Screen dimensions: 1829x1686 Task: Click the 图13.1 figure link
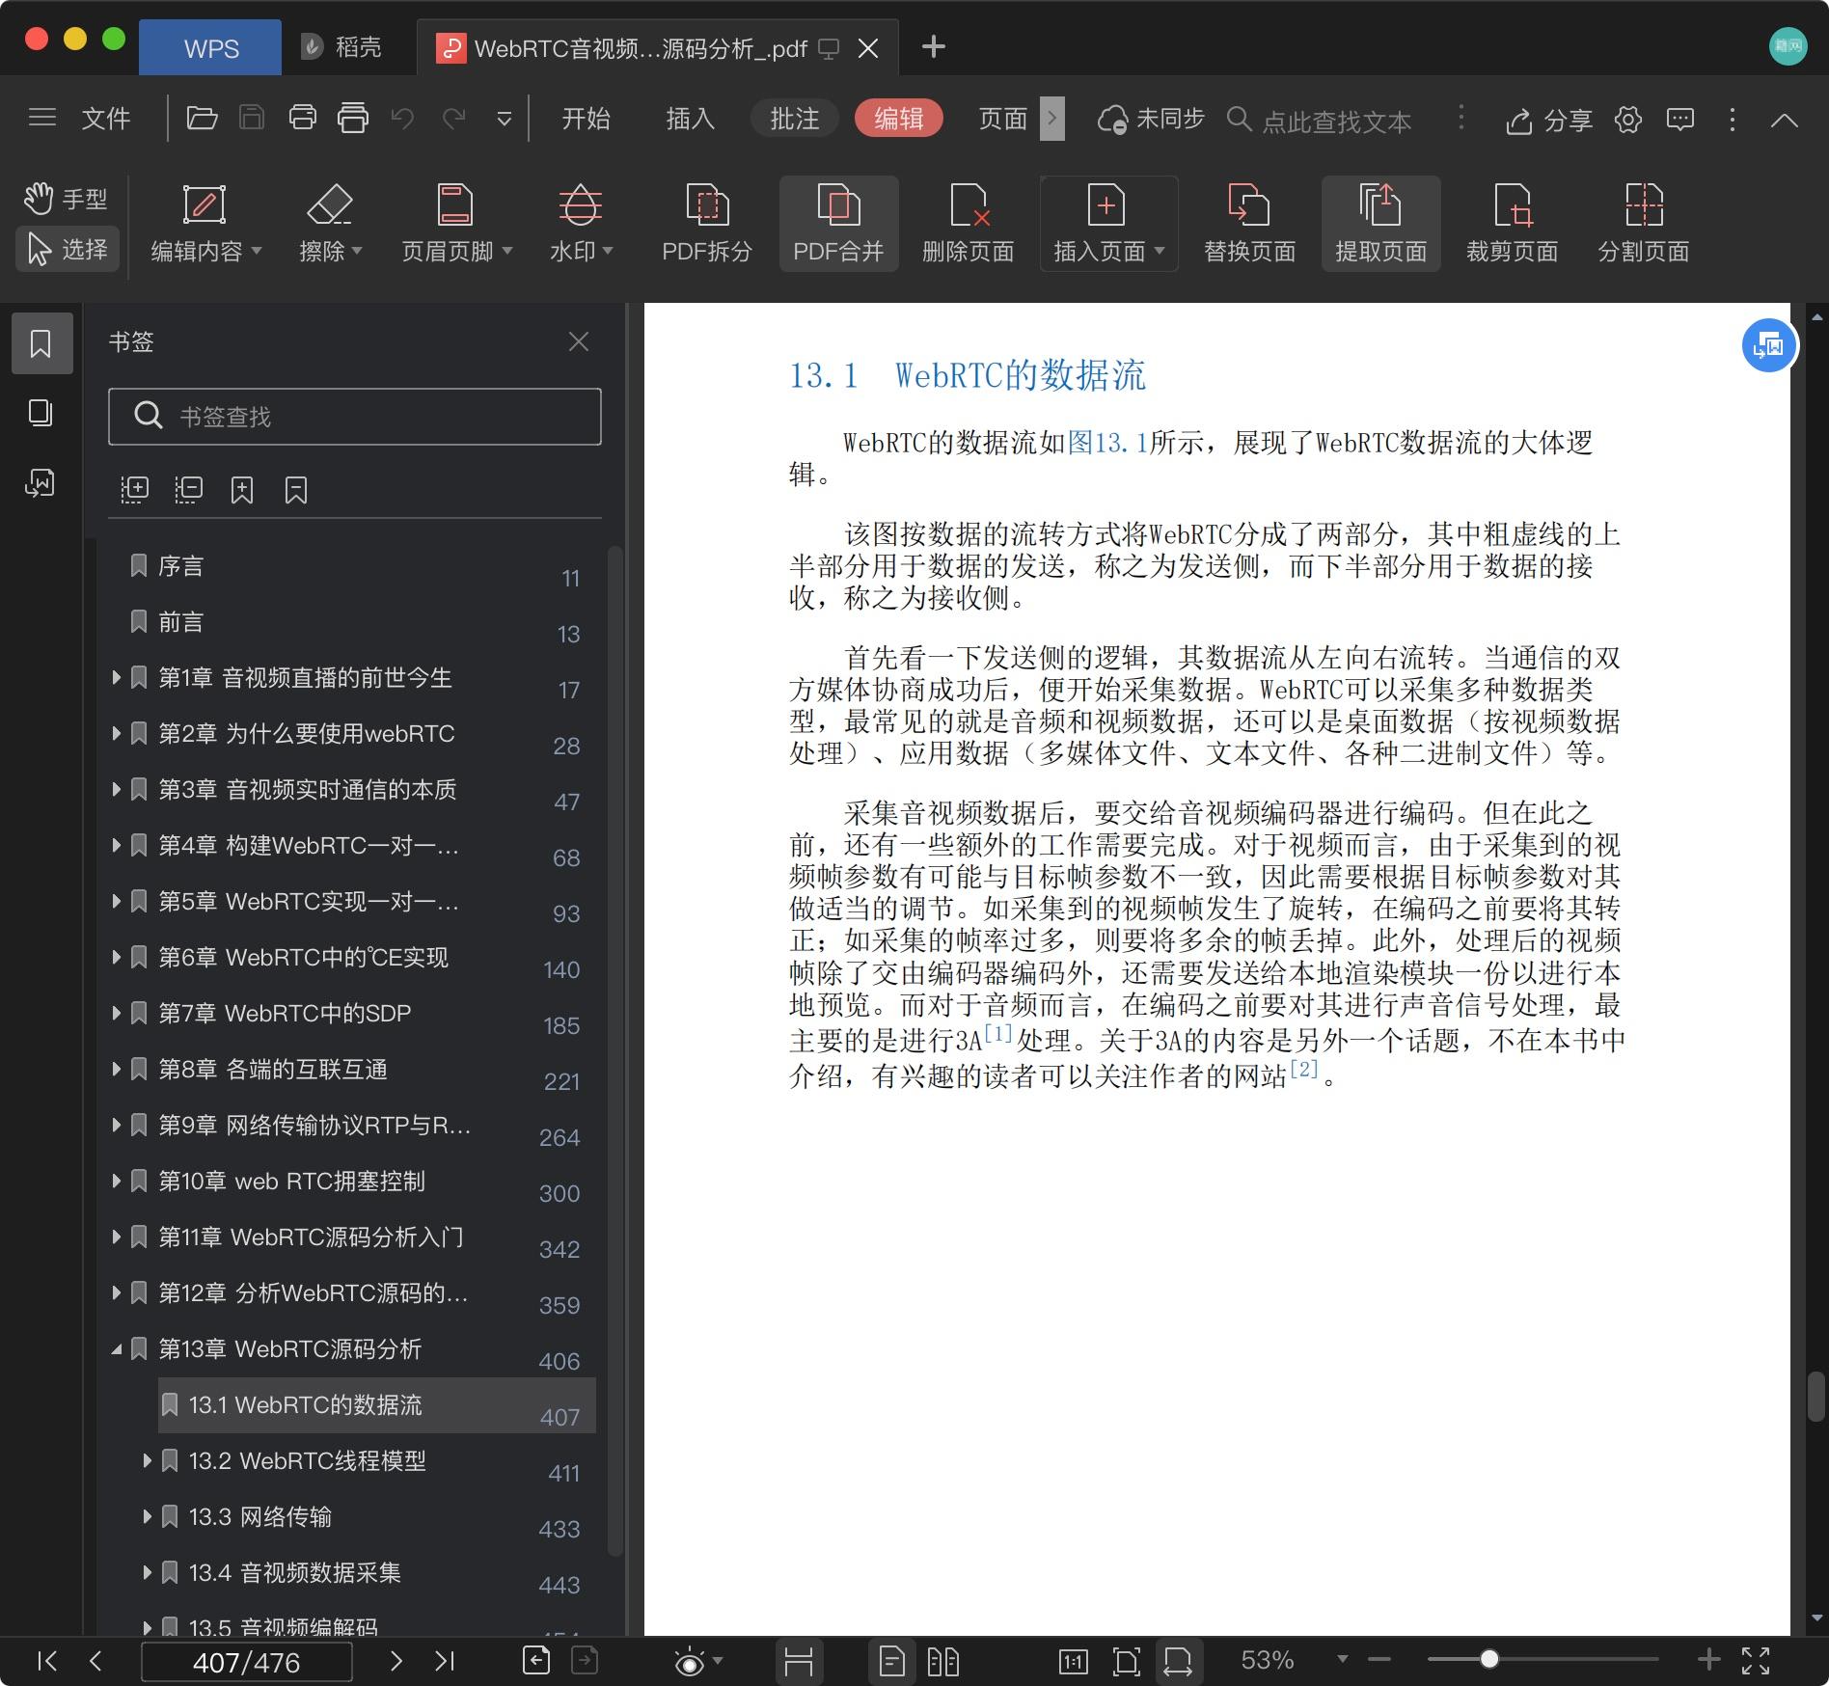(x=1107, y=443)
